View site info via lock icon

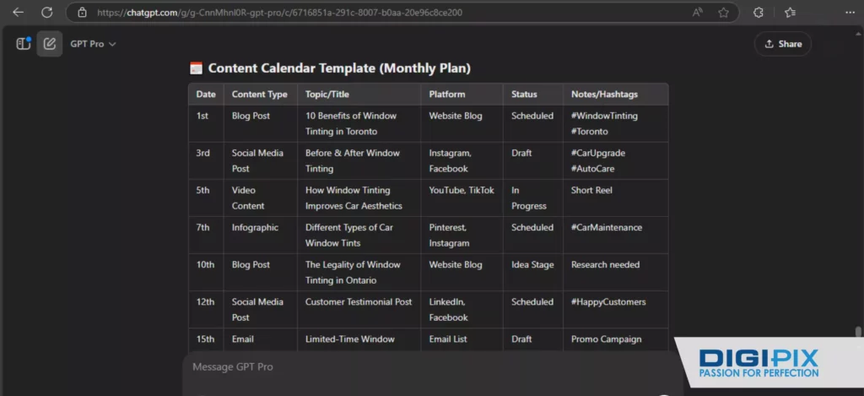coord(82,13)
